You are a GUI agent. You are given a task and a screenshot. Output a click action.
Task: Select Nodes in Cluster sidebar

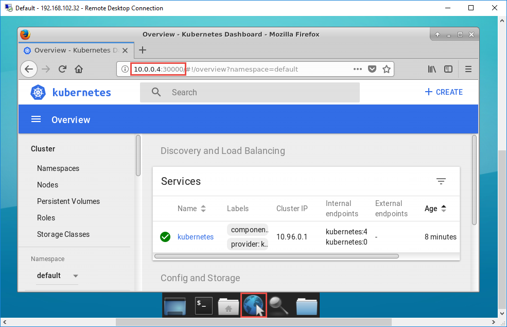click(x=47, y=185)
